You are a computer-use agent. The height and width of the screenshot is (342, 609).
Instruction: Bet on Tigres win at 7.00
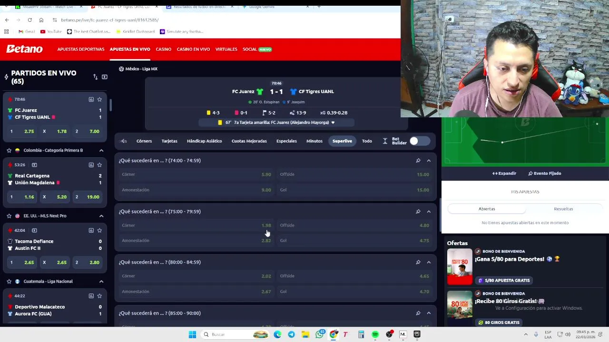(x=88, y=131)
